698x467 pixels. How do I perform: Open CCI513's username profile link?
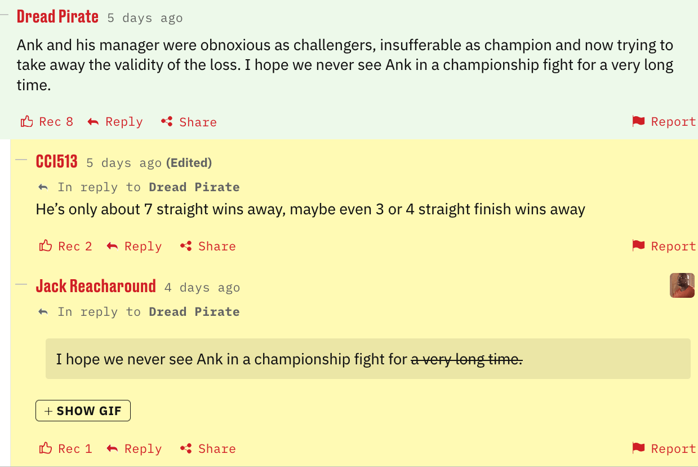pyautogui.click(x=56, y=162)
